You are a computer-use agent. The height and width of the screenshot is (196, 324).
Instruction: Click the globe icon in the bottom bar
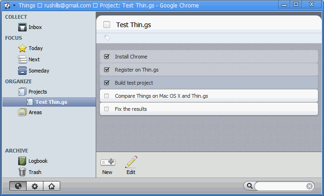point(18,186)
